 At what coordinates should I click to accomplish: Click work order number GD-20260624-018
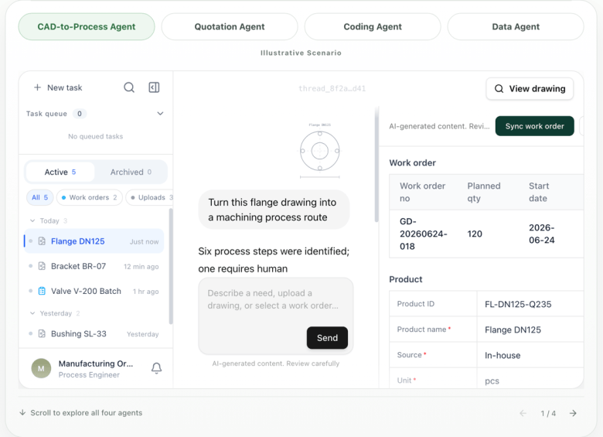pyautogui.click(x=424, y=234)
